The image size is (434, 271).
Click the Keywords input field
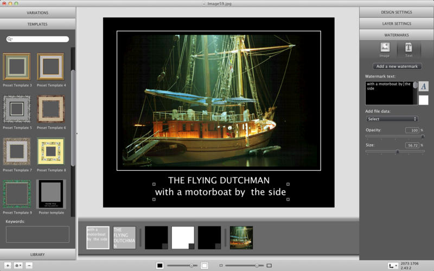click(37, 234)
